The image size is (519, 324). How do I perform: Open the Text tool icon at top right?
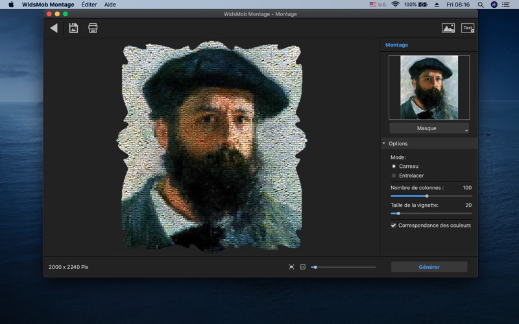click(x=468, y=28)
